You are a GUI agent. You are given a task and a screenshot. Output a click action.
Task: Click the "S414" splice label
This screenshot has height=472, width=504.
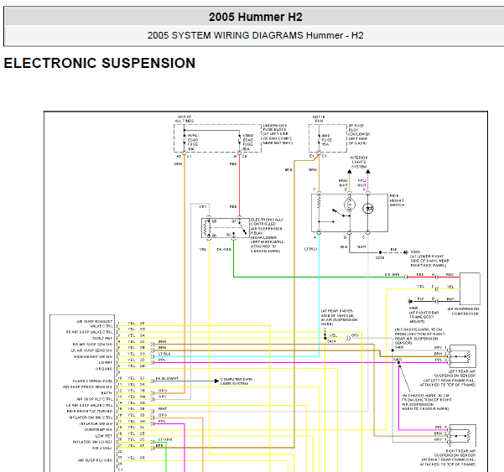tap(331, 341)
